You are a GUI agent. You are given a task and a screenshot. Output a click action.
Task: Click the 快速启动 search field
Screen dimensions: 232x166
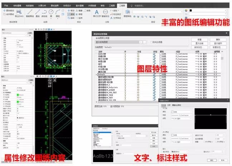pyautogui.click(x=139, y=6)
